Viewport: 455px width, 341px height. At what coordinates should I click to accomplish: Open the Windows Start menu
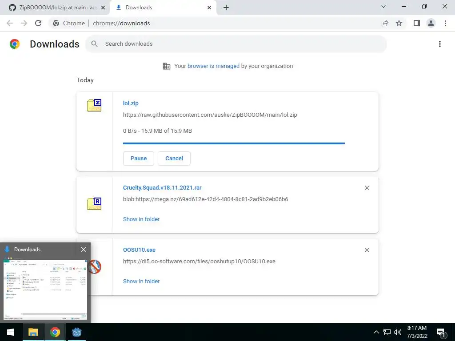click(x=11, y=332)
